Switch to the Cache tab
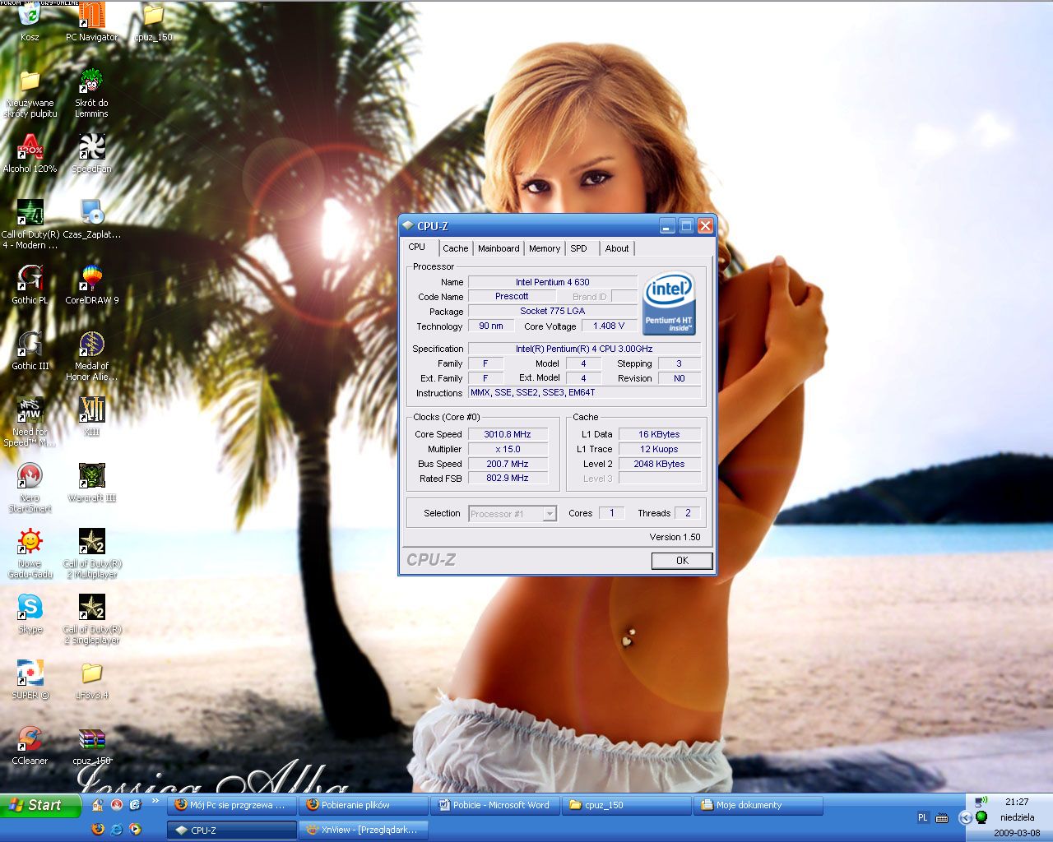The image size is (1053, 842). [455, 248]
